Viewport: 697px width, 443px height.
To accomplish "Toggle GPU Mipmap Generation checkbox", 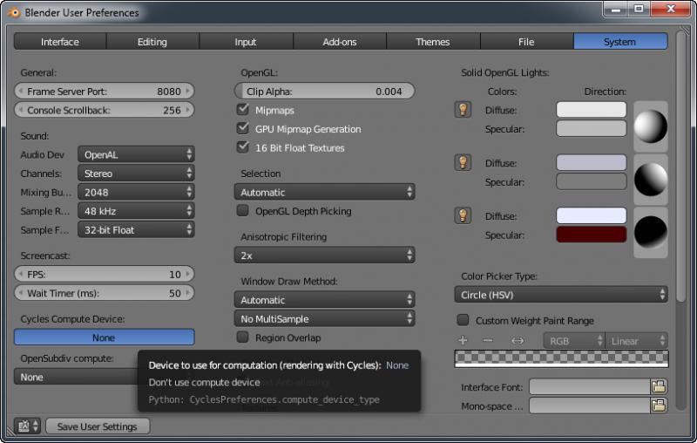I will click(x=243, y=128).
